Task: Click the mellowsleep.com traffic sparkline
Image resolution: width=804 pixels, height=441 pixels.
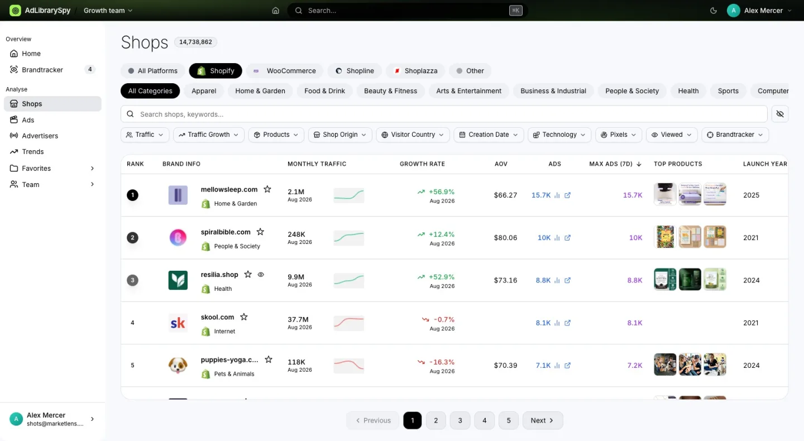Action: click(x=349, y=195)
